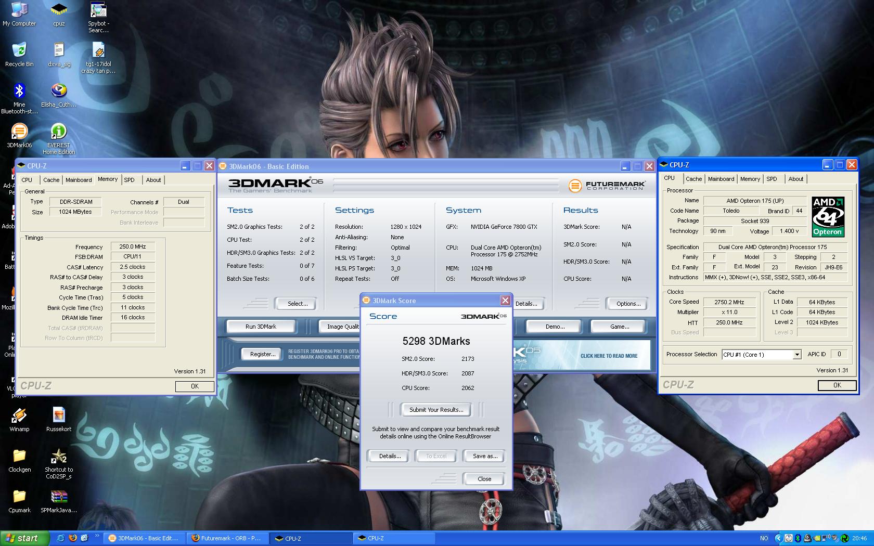
Task: Expand the quick launch overflow chevron
Action: (x=97, y=536)
